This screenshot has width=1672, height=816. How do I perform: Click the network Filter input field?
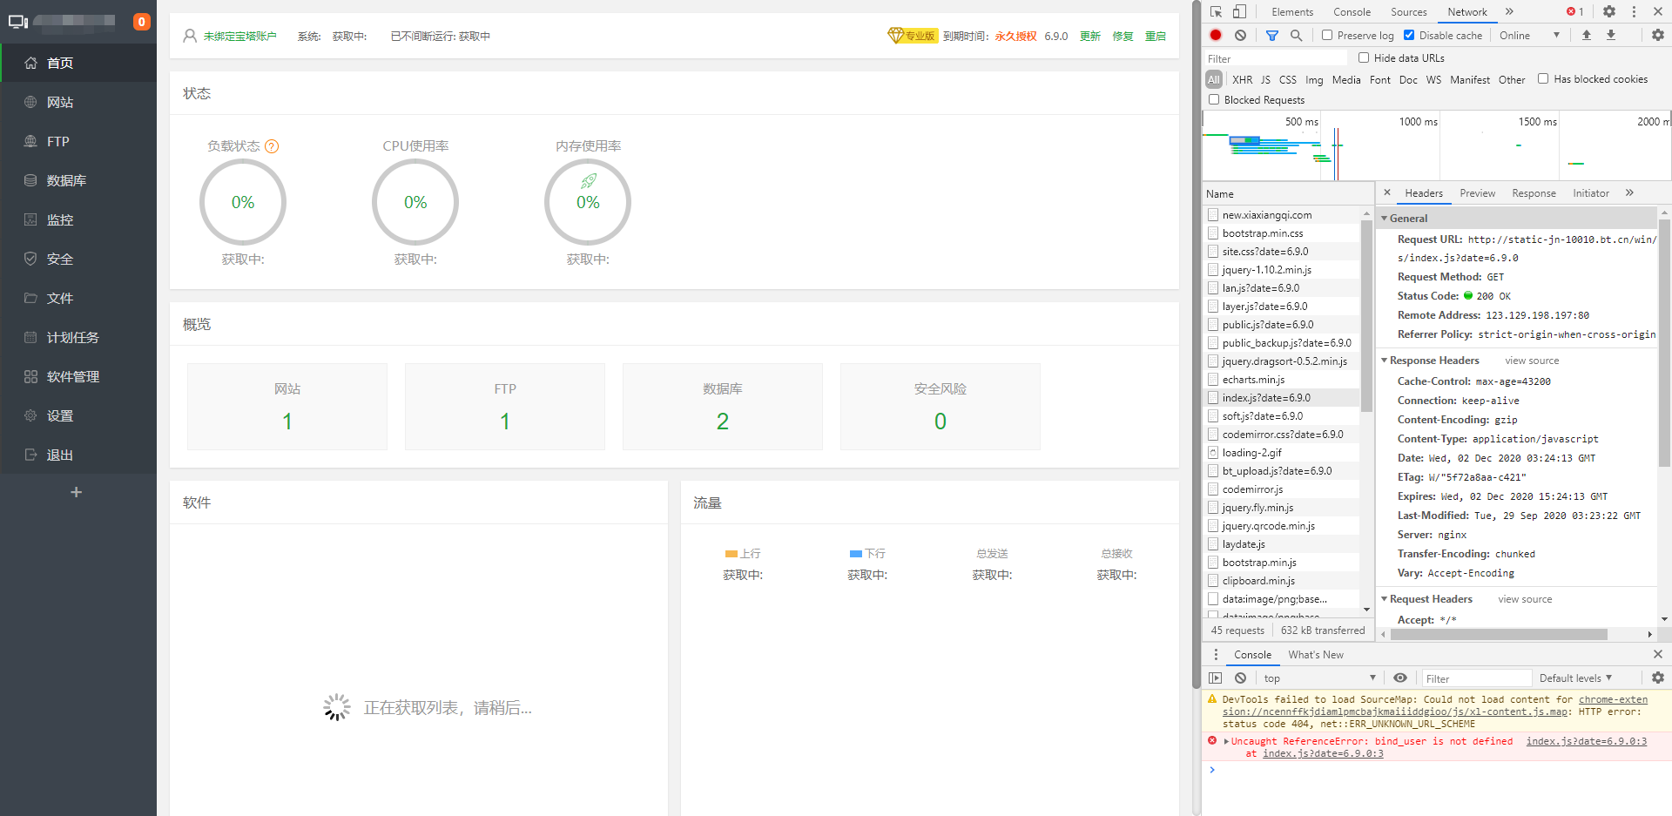click(1276, 58)
